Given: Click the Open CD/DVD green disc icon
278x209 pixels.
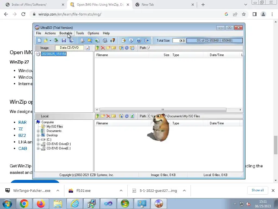Looking at the screenshot, I should (56, 41).
